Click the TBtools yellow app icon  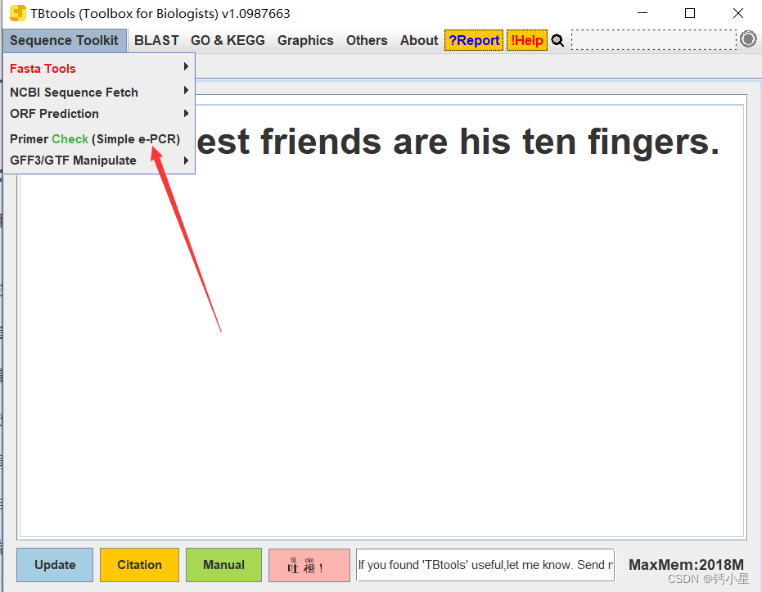tap(17, 13)
